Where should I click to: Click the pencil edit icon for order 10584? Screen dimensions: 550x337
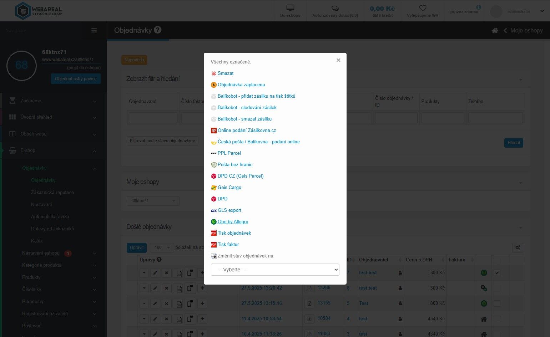(155, 318)
